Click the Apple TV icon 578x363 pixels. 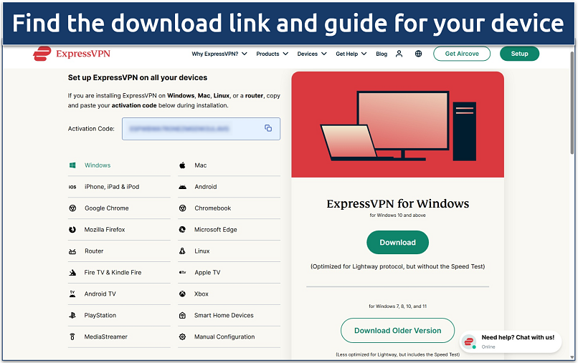coord(182,273)
